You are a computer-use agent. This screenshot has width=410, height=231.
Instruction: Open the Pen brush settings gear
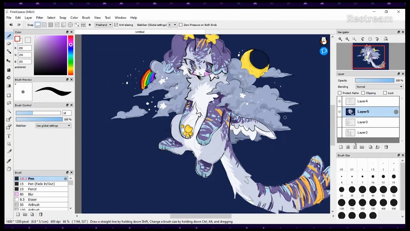pos(65,179)
